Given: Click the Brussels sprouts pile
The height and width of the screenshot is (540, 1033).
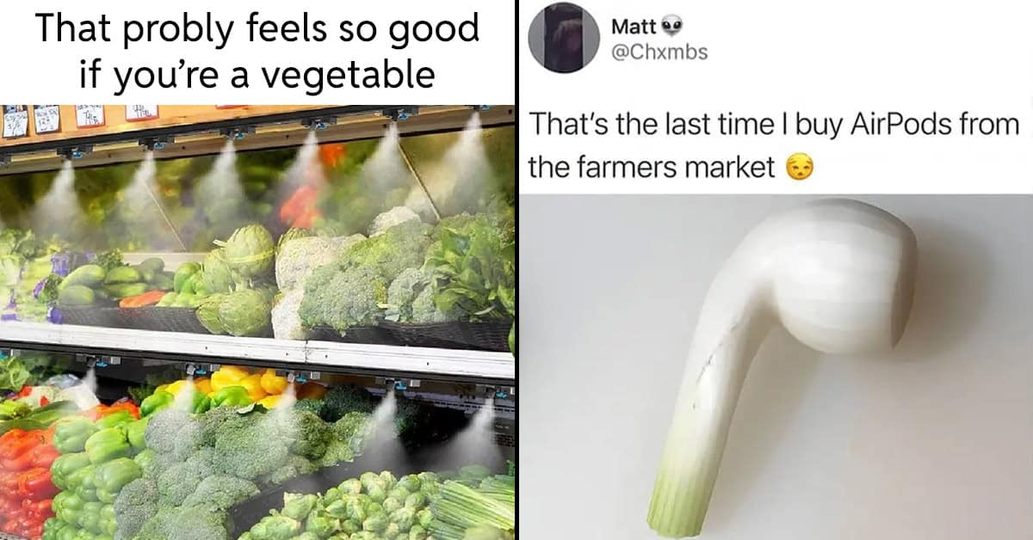Looking at the screenshot, I should coord(362,509).
